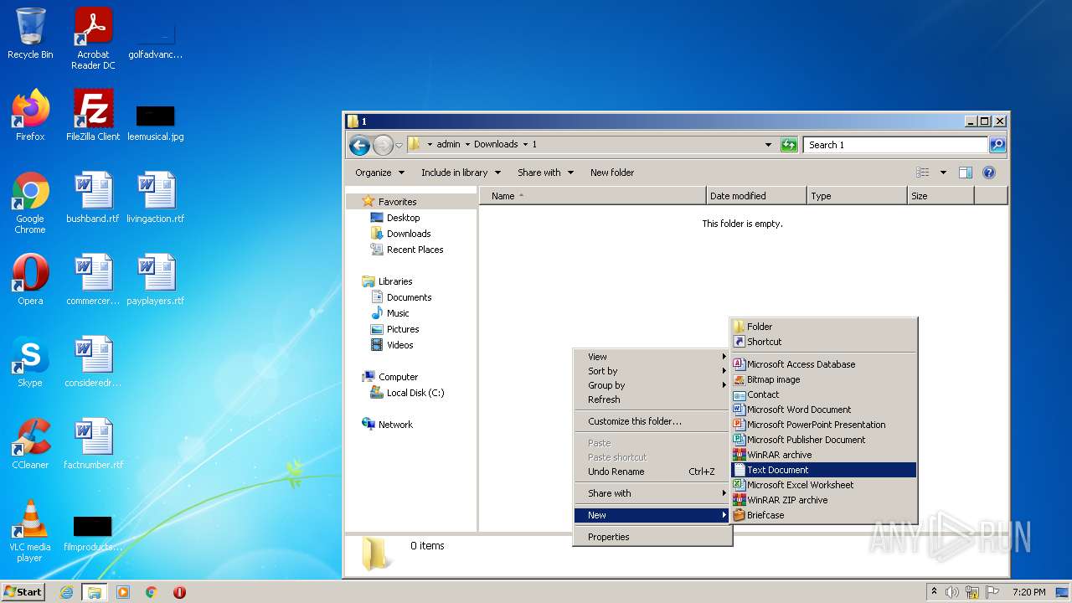The width and height of the screenshot is (1072, 603).
Task: Open the Share with toolbar dropdown
Action: (x=545, y=173)
